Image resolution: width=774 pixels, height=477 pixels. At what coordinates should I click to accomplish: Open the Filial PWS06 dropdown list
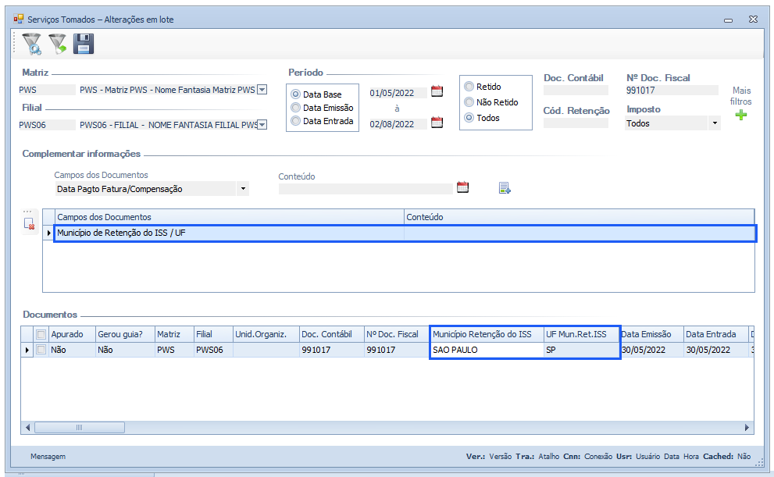262,124
